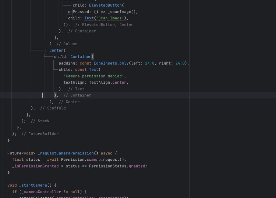Click the 'Scan Image' string literal
The image size is (276, 198).
(110, 18)
